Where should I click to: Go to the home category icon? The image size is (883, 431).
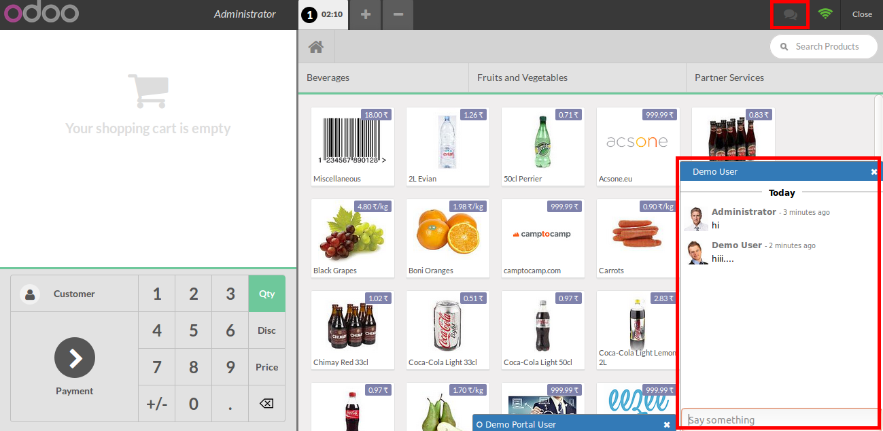[316, 46]
